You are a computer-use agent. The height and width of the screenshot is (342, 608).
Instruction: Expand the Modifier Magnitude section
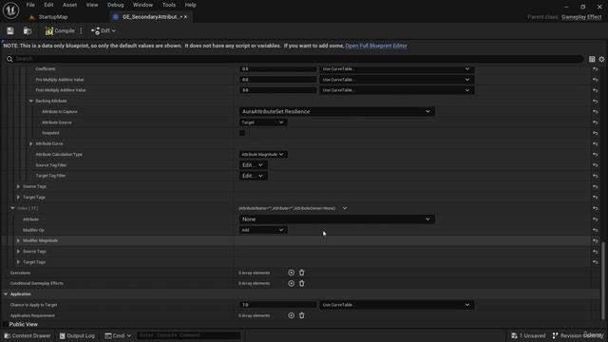point(18,240)
